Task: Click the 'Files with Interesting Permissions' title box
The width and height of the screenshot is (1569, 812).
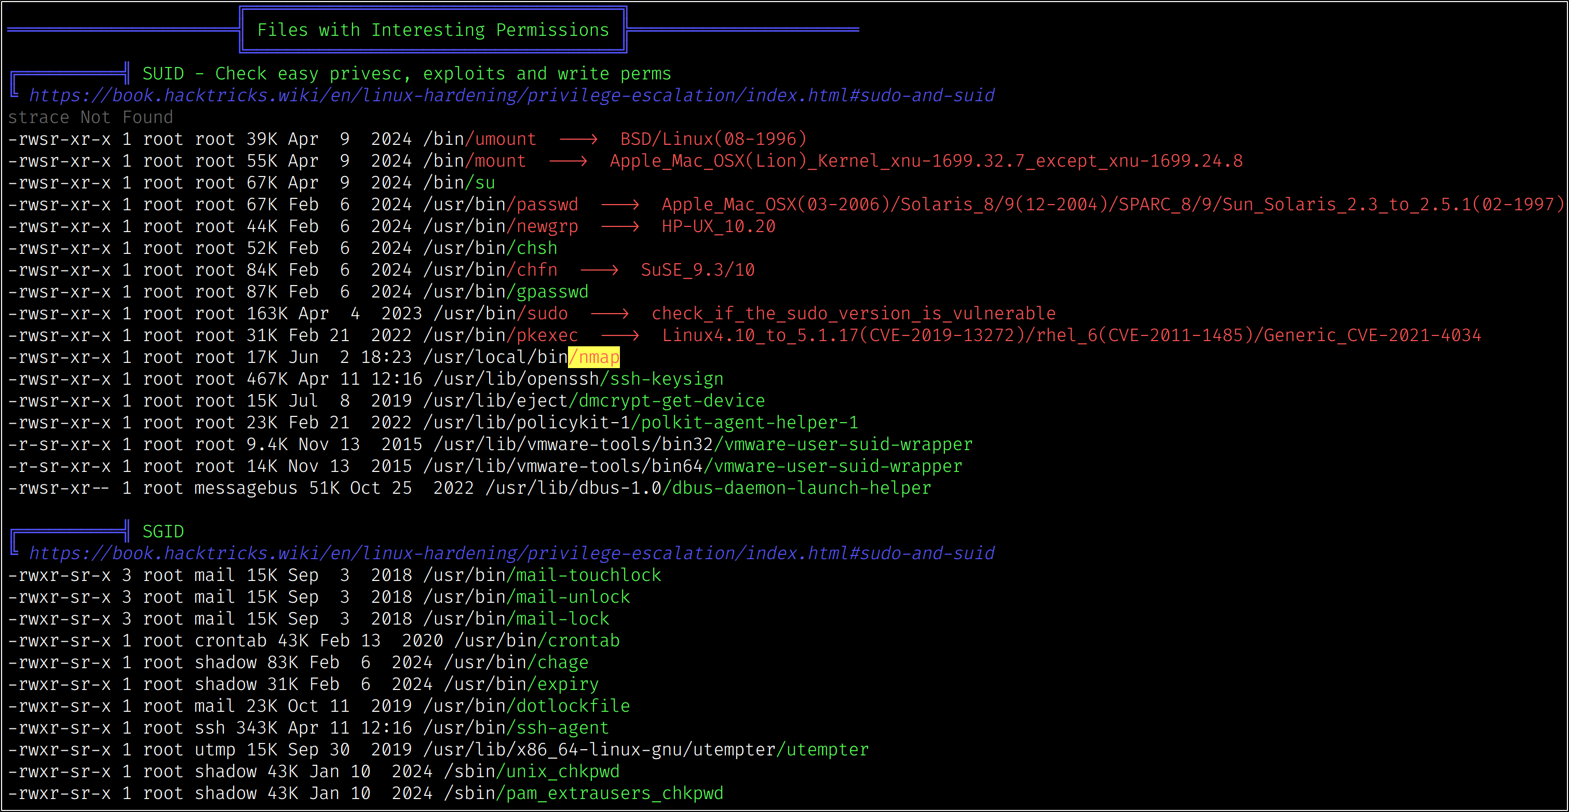Action: 433,30
